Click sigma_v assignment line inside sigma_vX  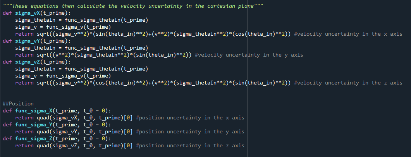pos(63,27)
